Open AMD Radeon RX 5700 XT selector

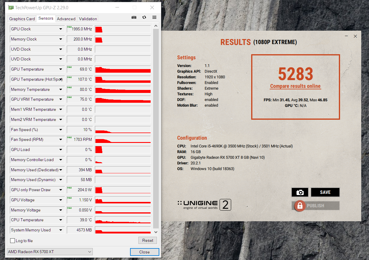[50, 252]
